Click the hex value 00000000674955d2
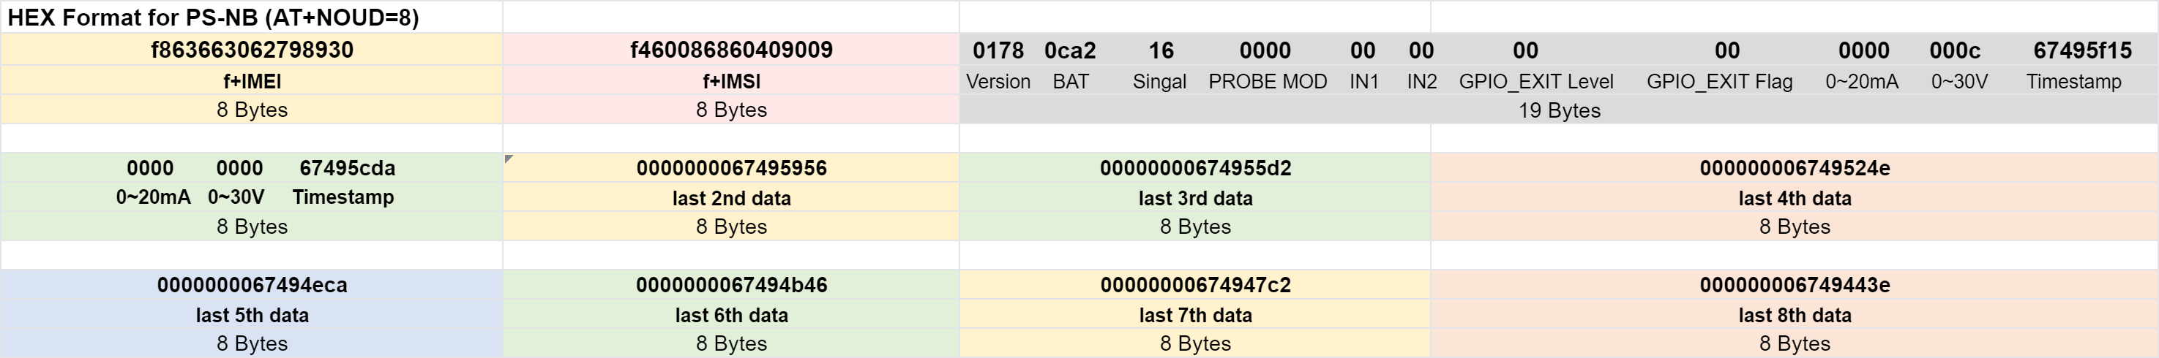 (x=1195, y=168)
